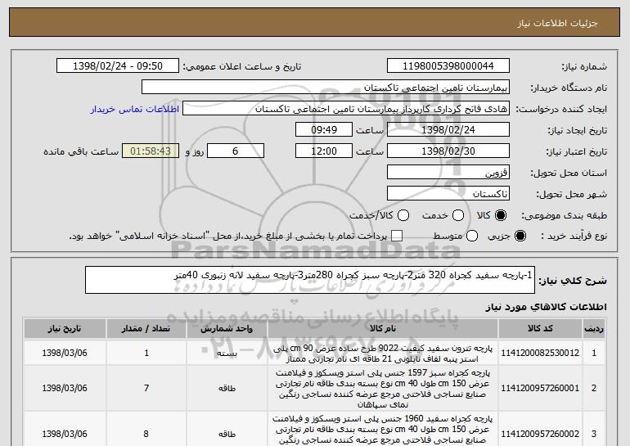
Task: Select the خدمت radio button
Action: [457, 215]
